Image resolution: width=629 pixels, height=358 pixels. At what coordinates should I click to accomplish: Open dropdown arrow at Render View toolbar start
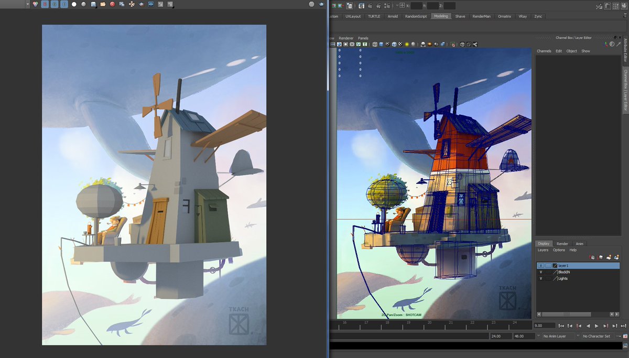[28, 4]
